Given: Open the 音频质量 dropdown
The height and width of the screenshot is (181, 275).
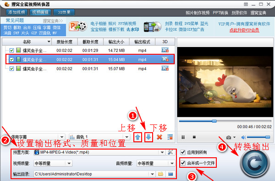Looking at the screenshot, I should click(x=172, y=163).
